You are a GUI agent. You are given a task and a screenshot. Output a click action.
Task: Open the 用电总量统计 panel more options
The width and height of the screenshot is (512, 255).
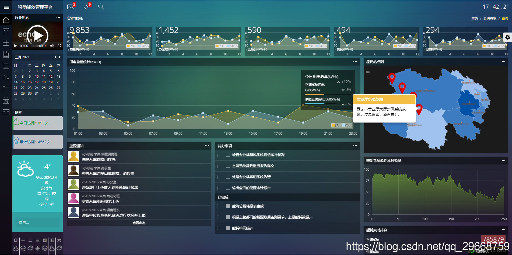[355, 62]
